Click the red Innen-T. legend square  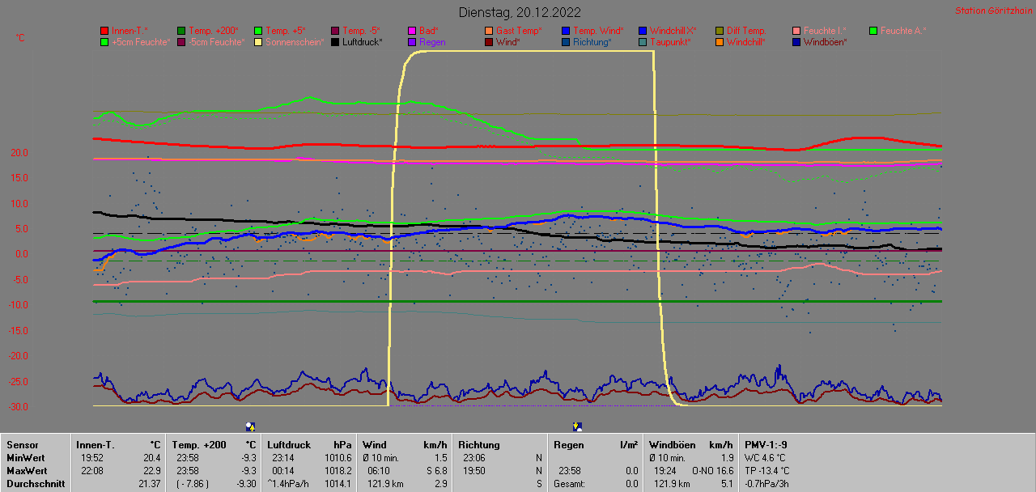(x=104, y=31)
